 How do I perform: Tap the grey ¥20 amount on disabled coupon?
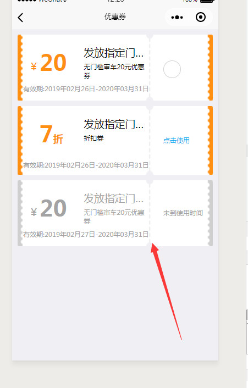click(48, 208)
